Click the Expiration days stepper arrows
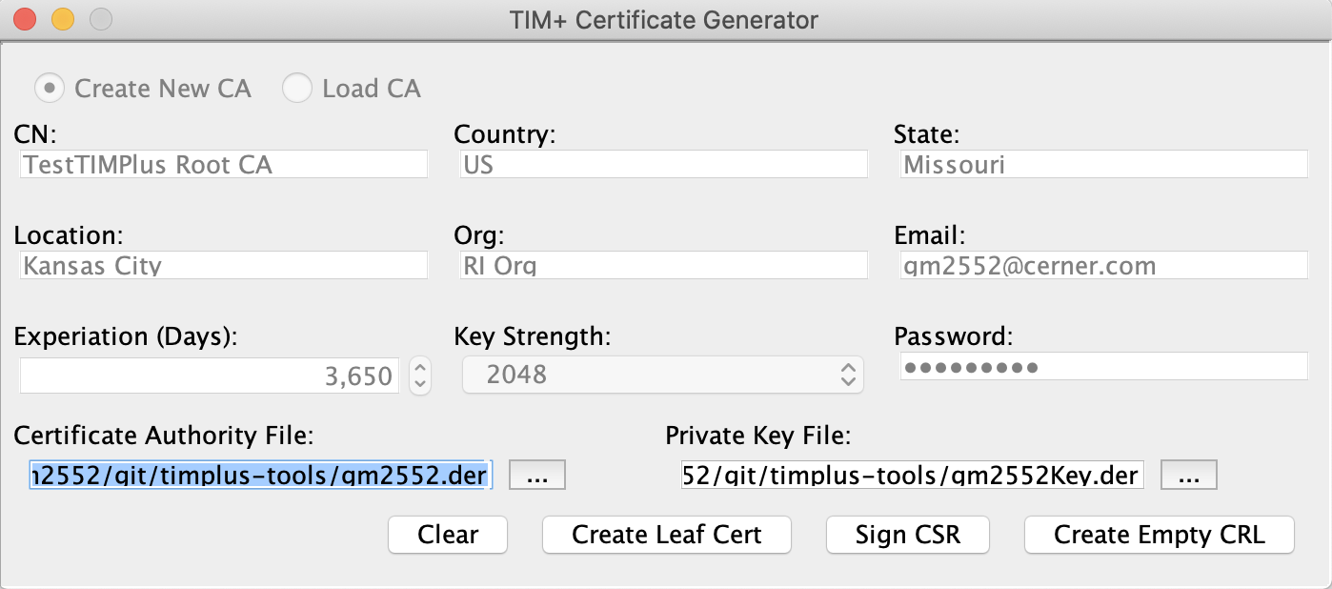Image resolution: width=1332 pixels, height=589 pixels. (419, 376)
